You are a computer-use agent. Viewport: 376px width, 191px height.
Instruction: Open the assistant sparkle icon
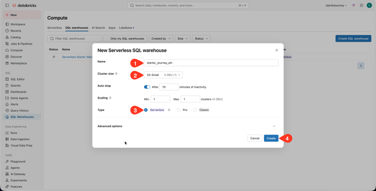coord(354,5)
